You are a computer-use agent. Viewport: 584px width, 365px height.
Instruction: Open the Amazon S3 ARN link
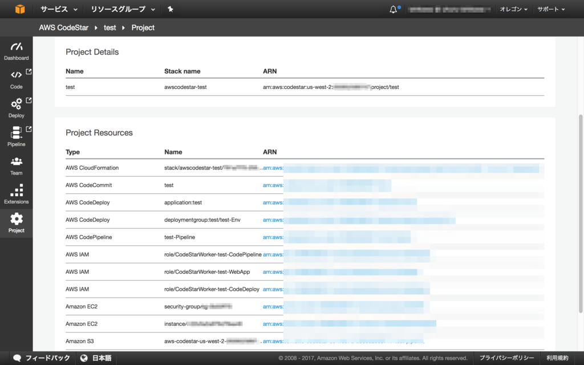point(344,341)
